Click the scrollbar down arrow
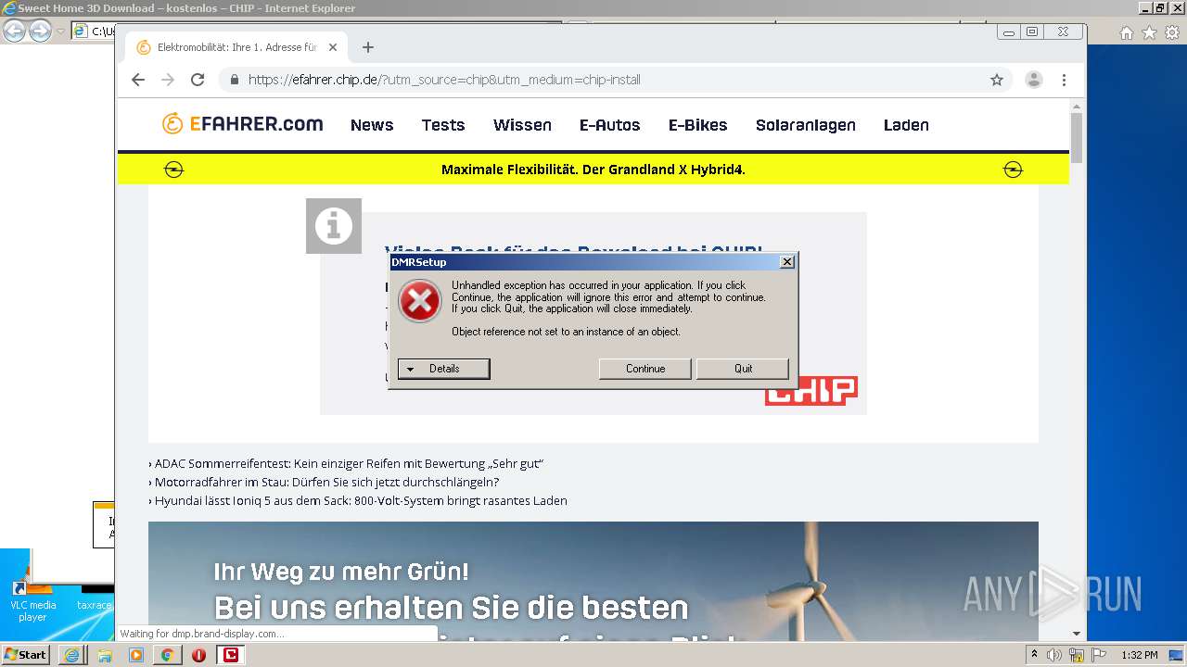 tap(1077, 634)
